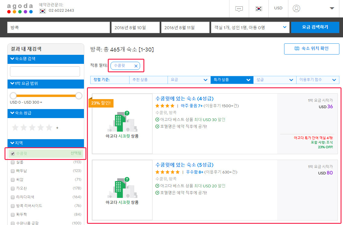The width and height of the screenshot is (343, 225).
Task: Click the left price range slider handle
Action: coord(13,95)
